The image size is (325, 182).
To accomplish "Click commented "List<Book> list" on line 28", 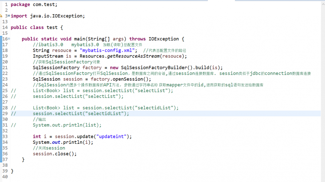I will (53, 108).
